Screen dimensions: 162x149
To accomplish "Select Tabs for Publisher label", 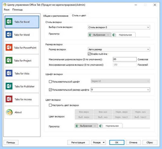I will click(x=25, y=86).
